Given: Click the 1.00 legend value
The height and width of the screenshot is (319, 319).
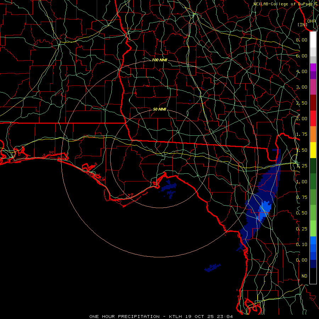Looking at the screenshot, I should click(x=302, y=182).
